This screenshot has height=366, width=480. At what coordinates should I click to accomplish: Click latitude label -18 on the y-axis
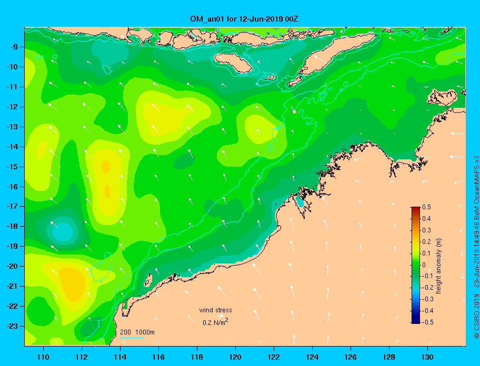click(13, 226)
